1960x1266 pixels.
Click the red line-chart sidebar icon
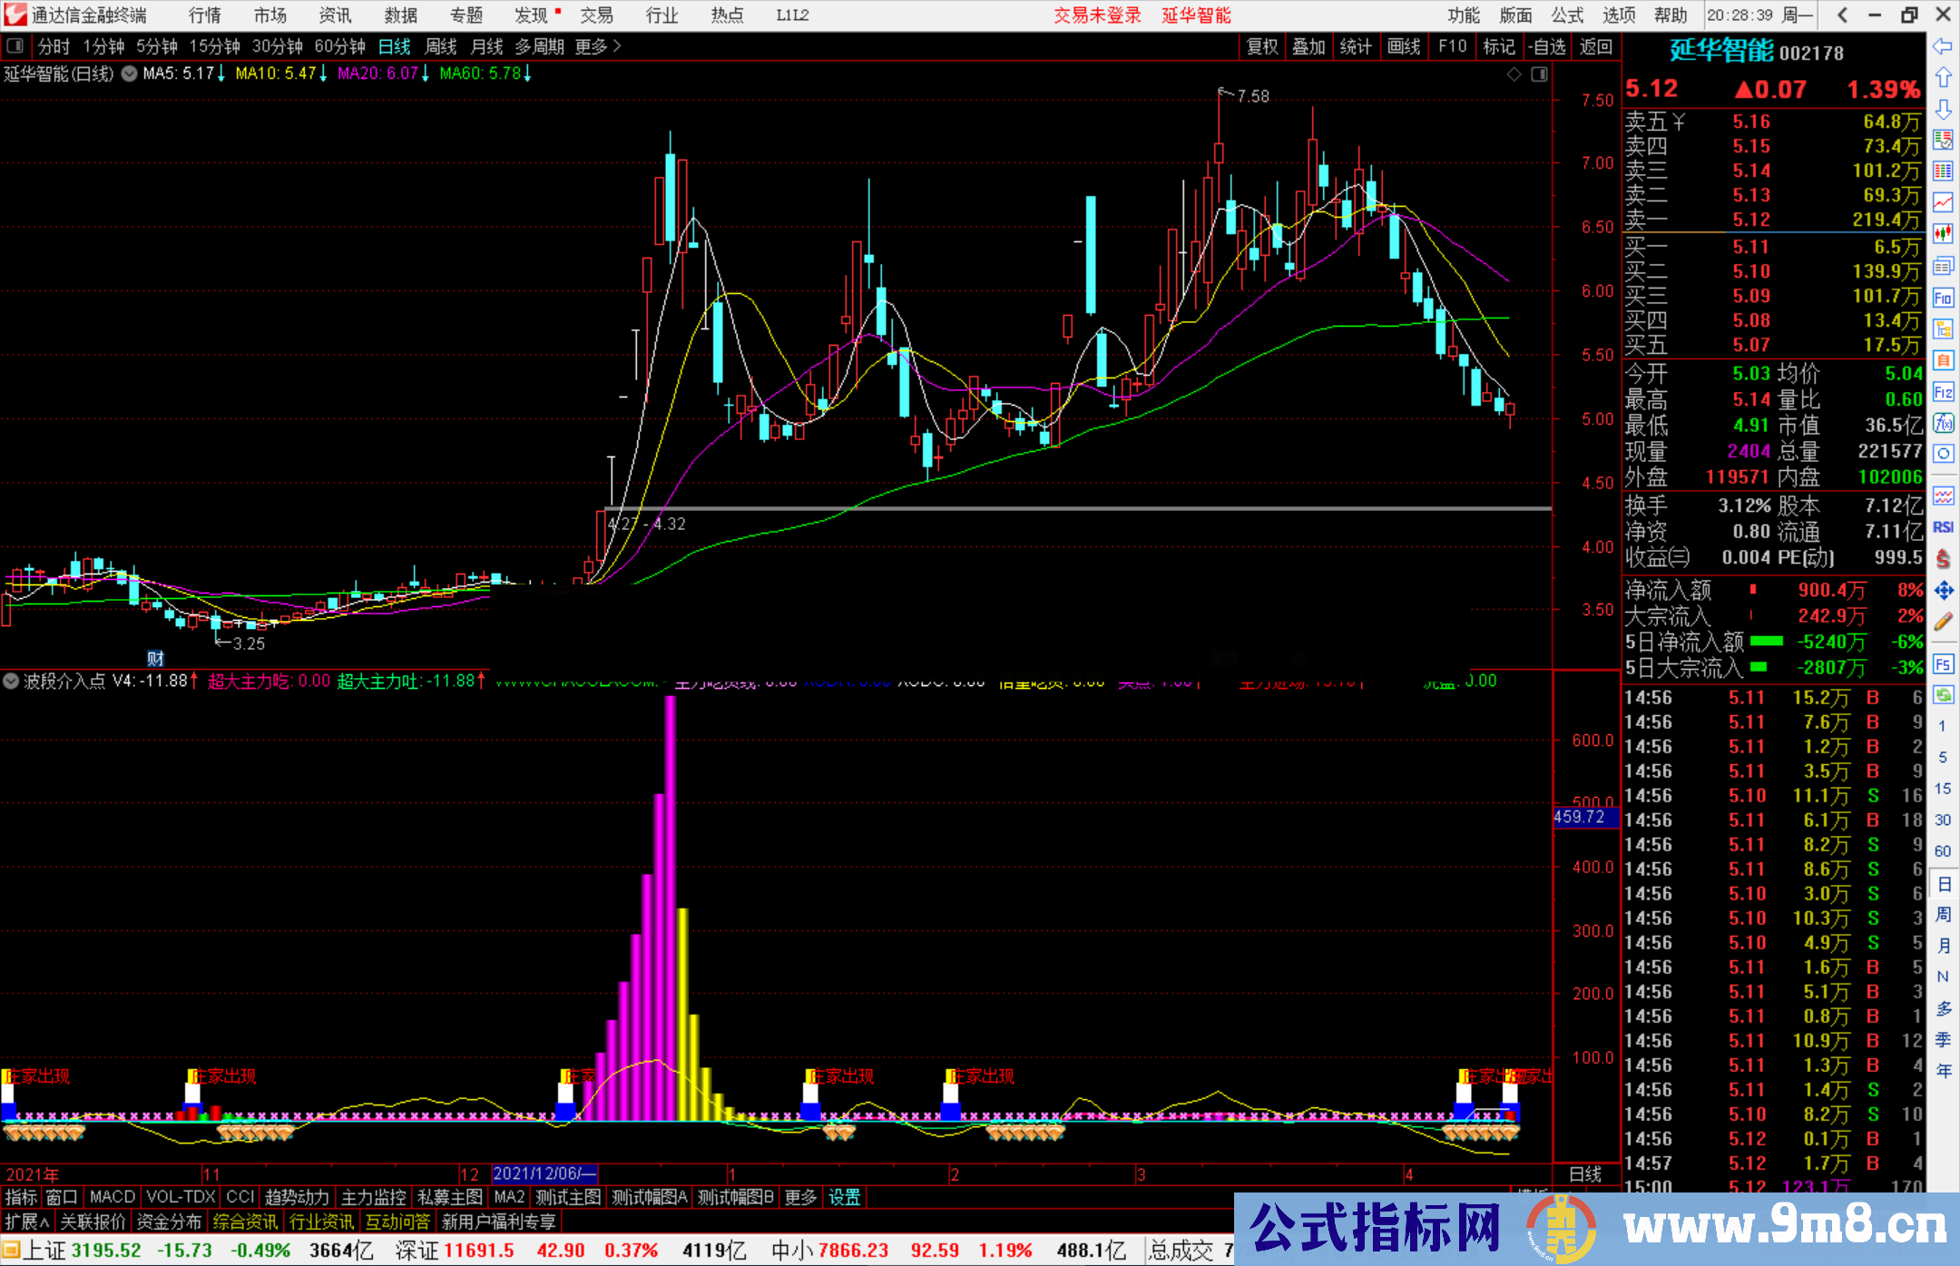point(1943,202)
